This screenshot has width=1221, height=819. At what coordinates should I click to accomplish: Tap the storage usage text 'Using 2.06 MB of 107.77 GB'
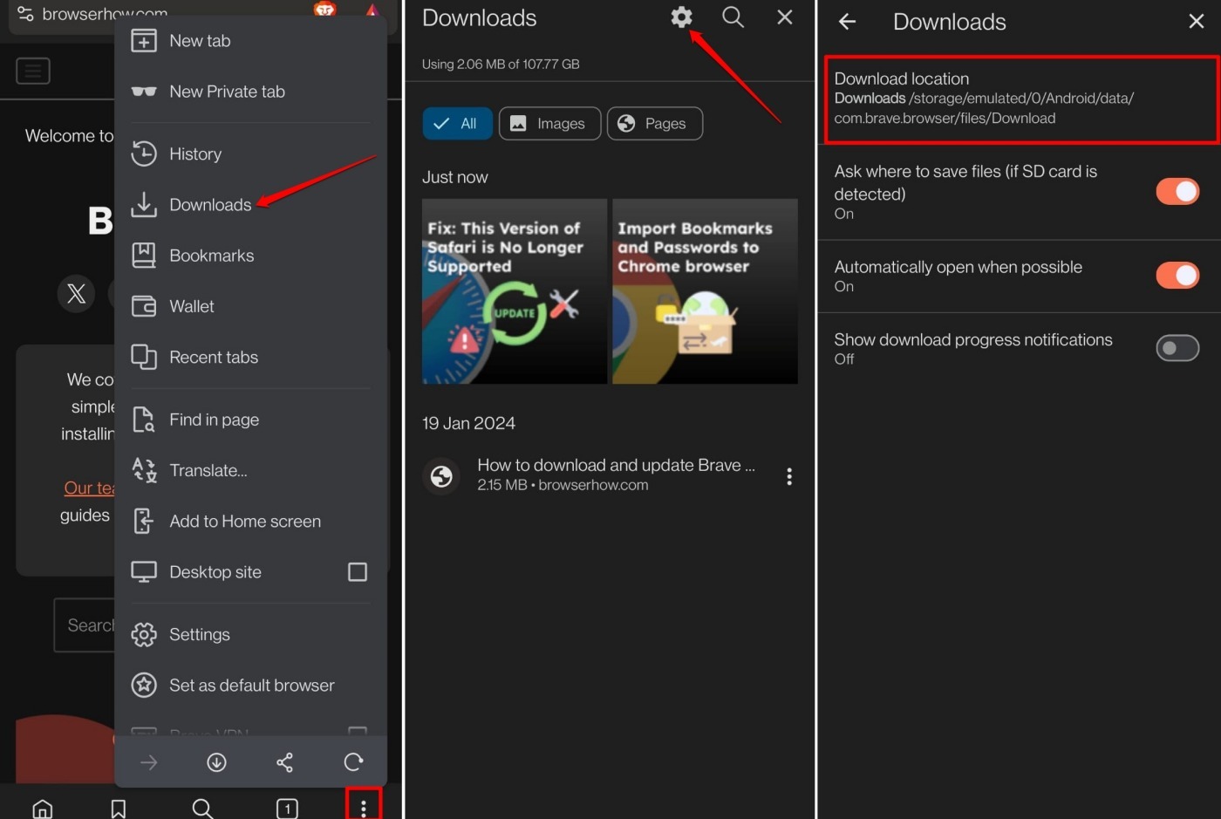coord(501,64)
